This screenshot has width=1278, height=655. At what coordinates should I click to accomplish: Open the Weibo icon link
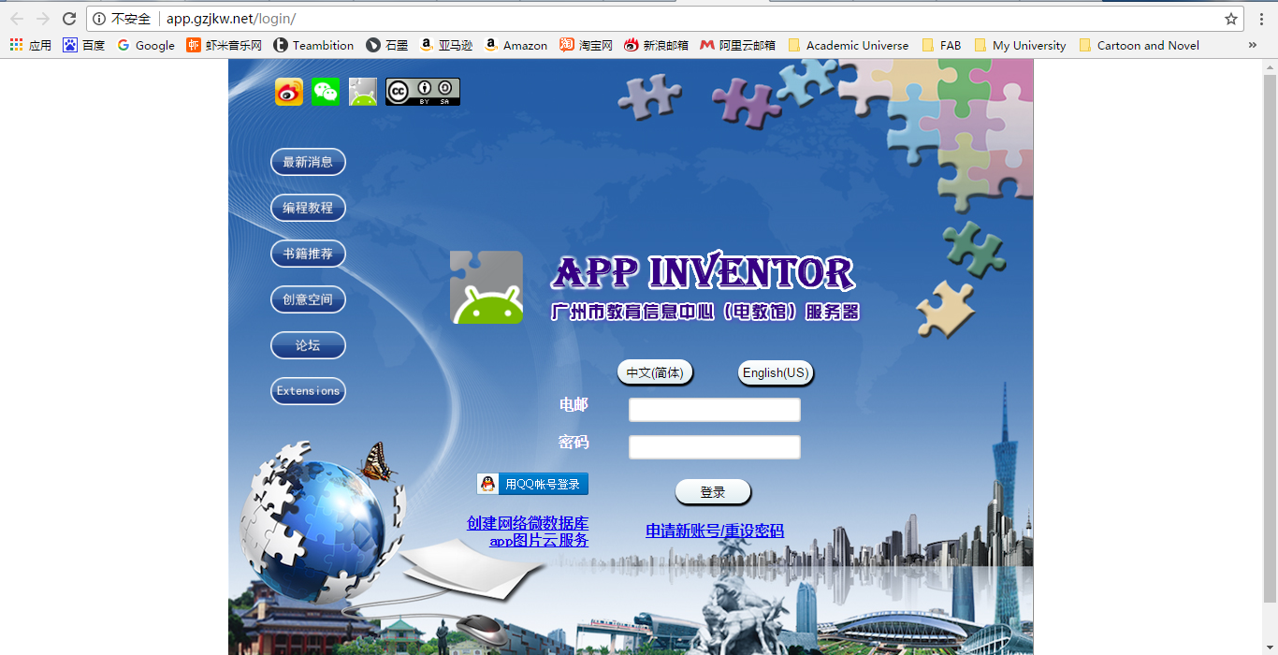[288, 92]
